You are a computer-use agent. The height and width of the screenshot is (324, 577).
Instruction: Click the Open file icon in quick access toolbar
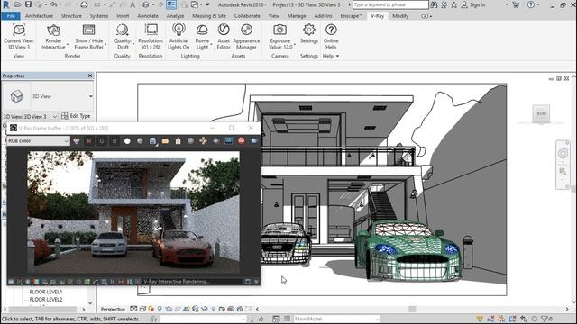(x=18, y=4)
